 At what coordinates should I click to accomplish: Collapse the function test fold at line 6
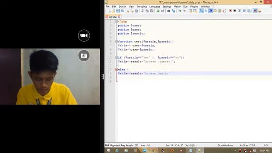click(x=116, y=42)
